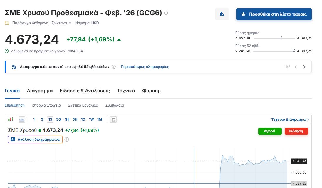This screenshot has height=188, width=322.
Task: Click Προσθήκη στη λίστα παρακ. button
Action: pos(274,14)
